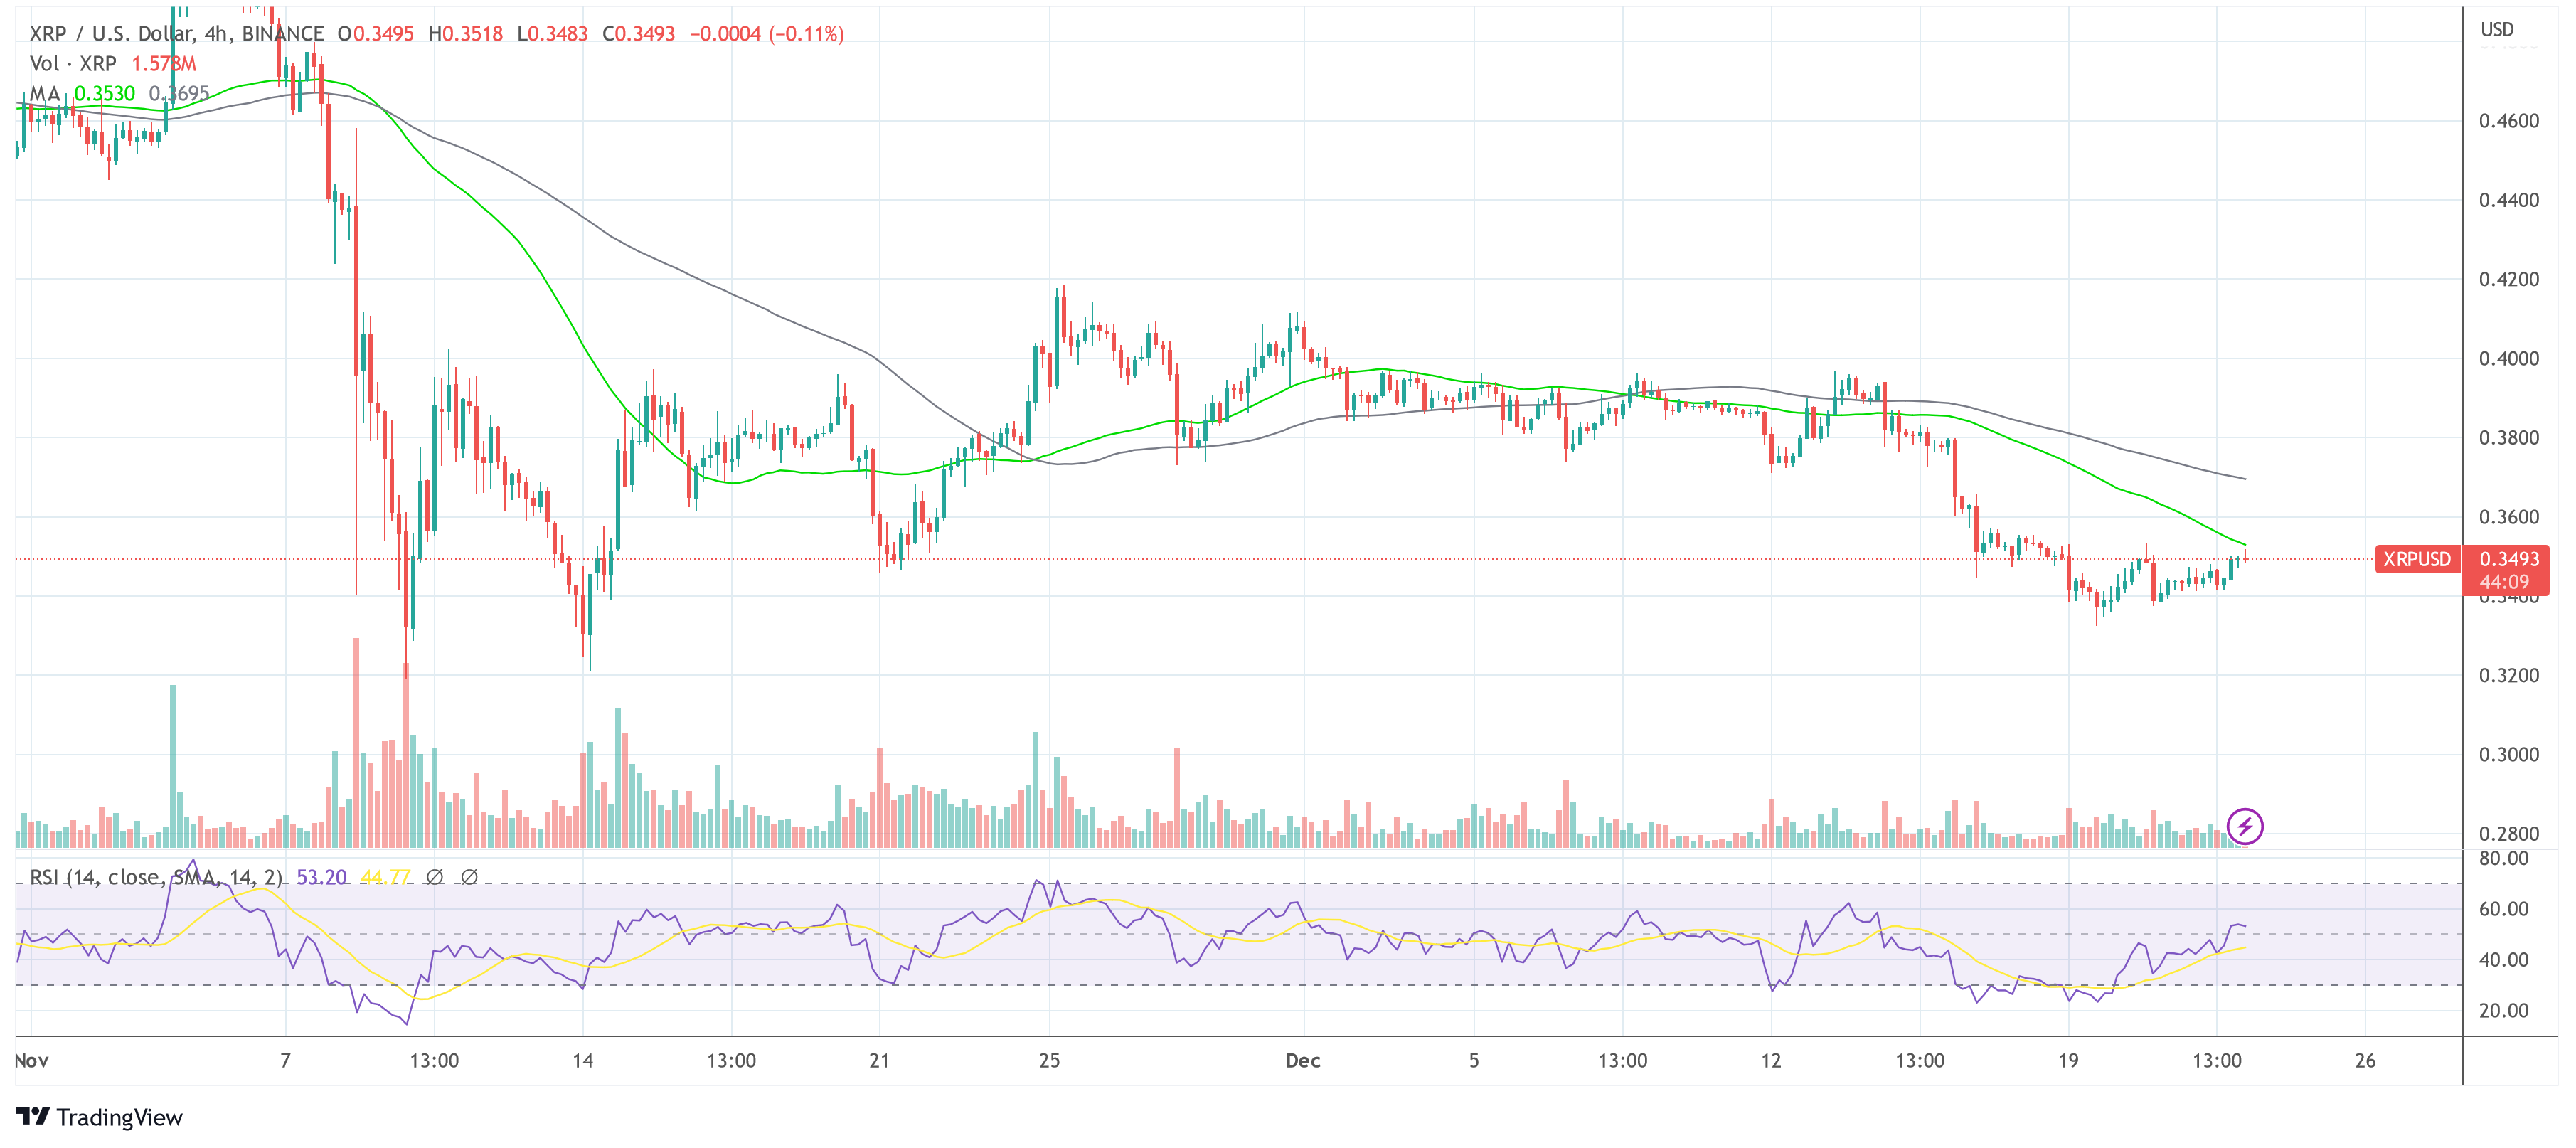Open the TradingView logo link
The width and height of the screenshot is (2576, 1148).
[100, 1117]
